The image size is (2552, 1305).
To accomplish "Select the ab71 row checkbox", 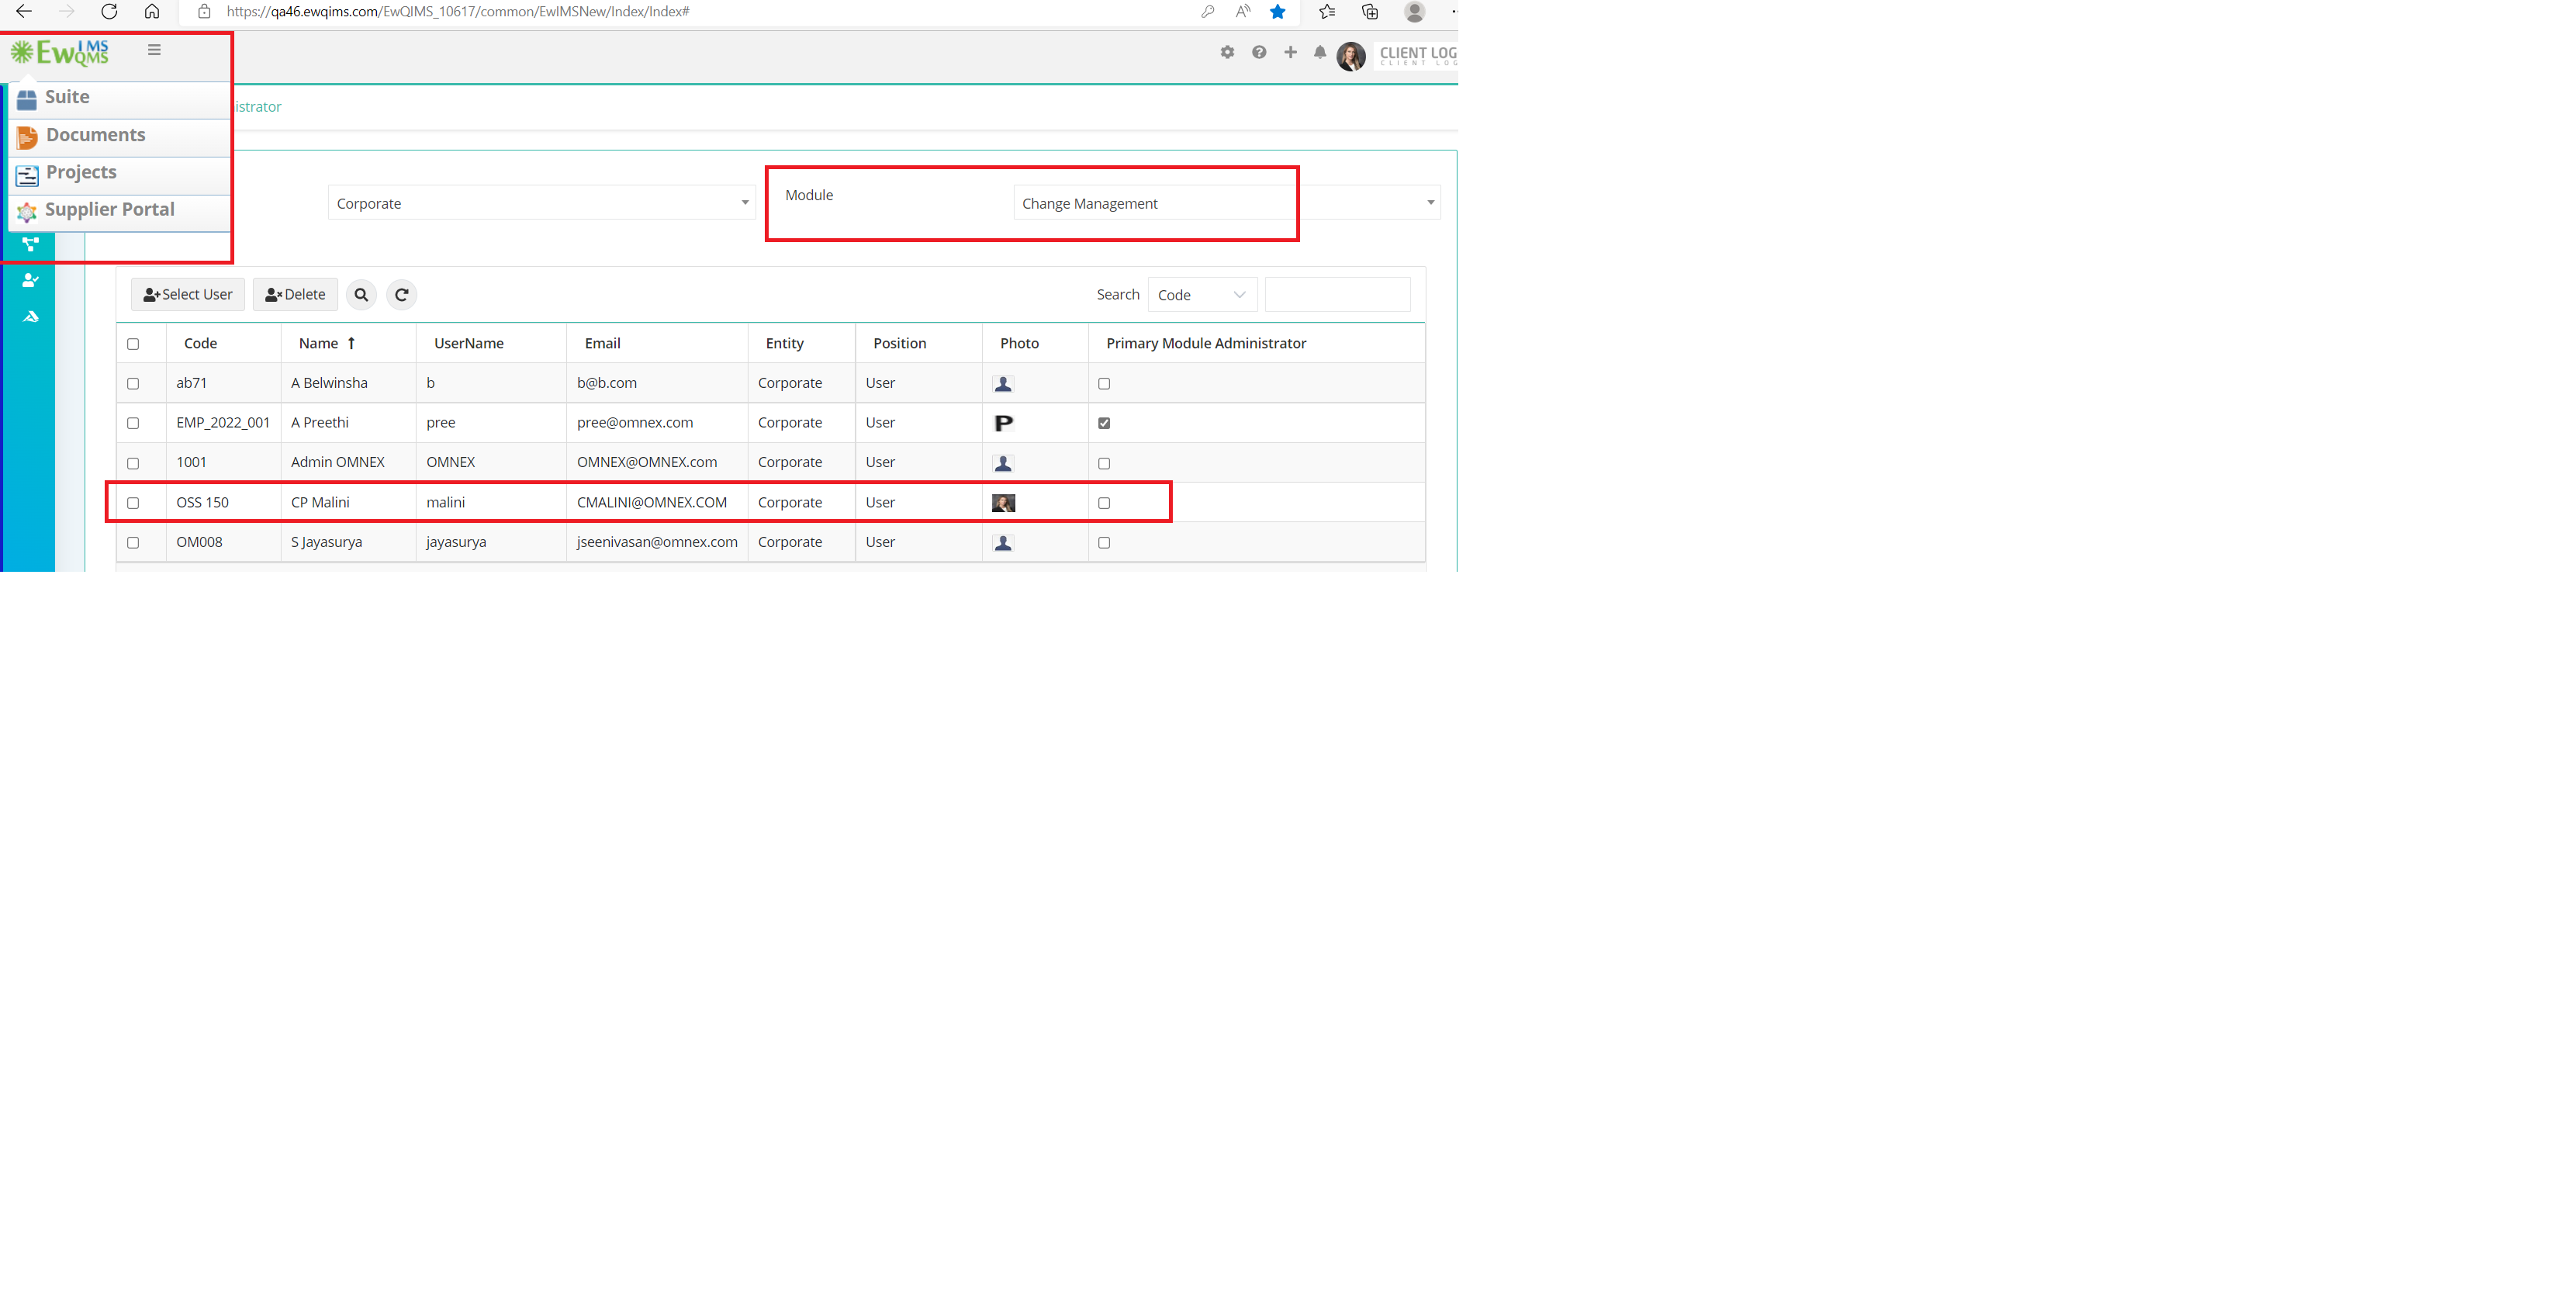I will [133, 383].
